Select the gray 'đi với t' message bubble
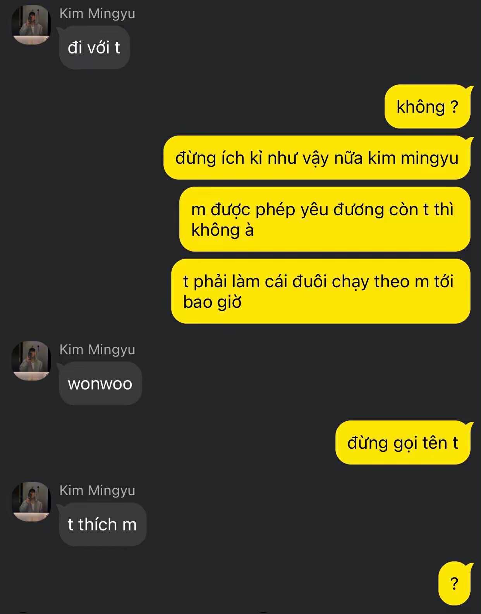 pos(94,48)
